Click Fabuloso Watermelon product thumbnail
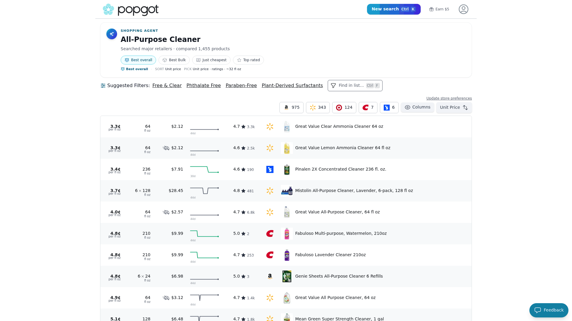Screen dimensions: 572x321 point(287,234)
